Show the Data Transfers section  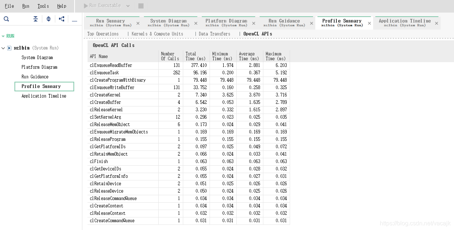tap(214, 34)
